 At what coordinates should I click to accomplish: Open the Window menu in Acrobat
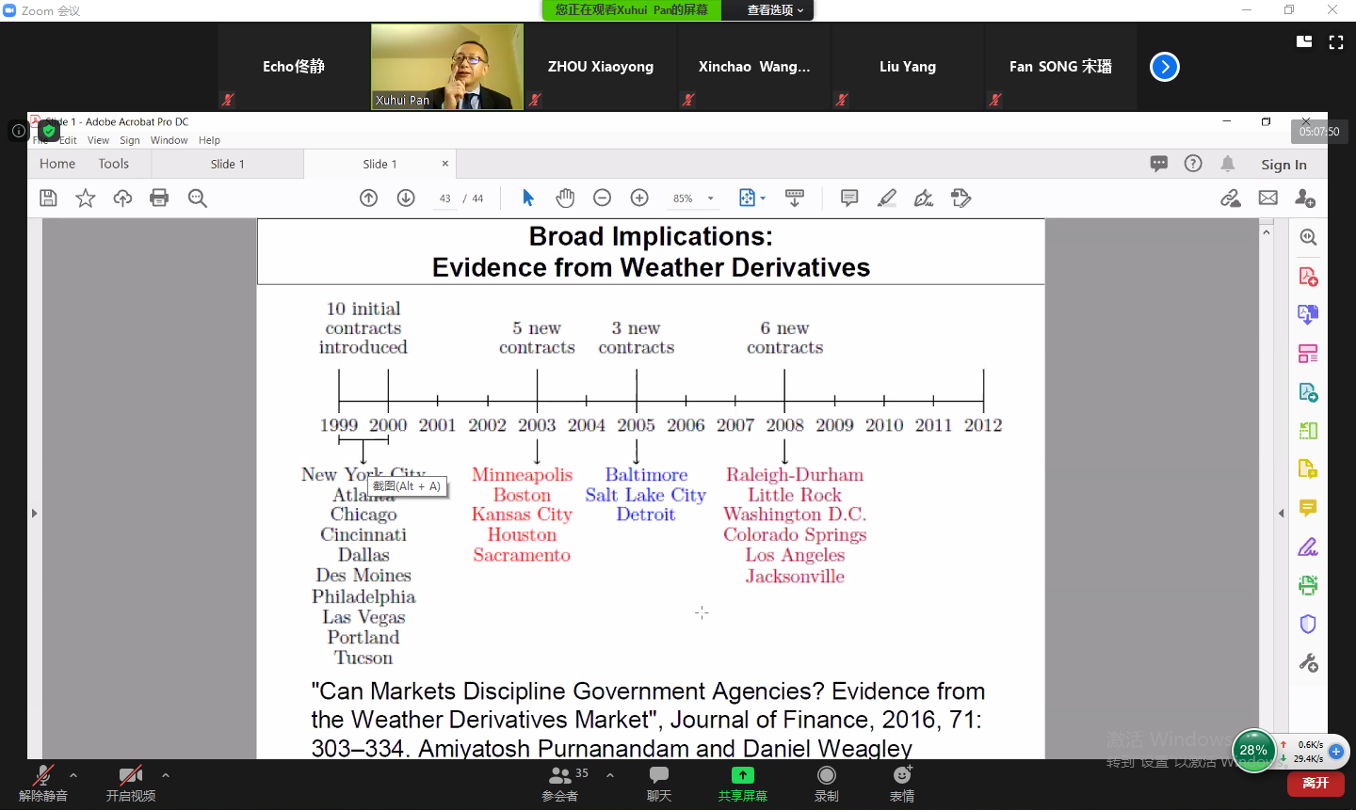coord(169,140)
